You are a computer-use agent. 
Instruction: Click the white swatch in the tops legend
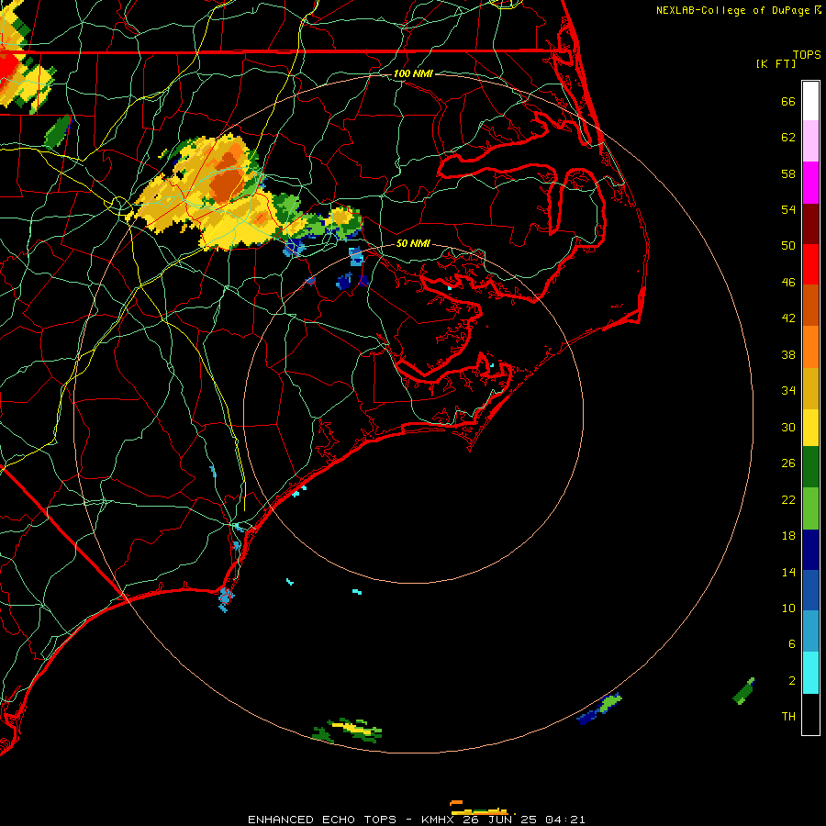(810, 101)
